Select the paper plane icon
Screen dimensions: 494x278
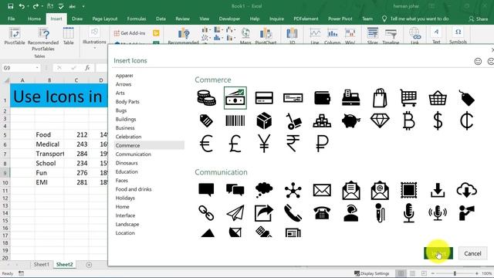(235, 213)
